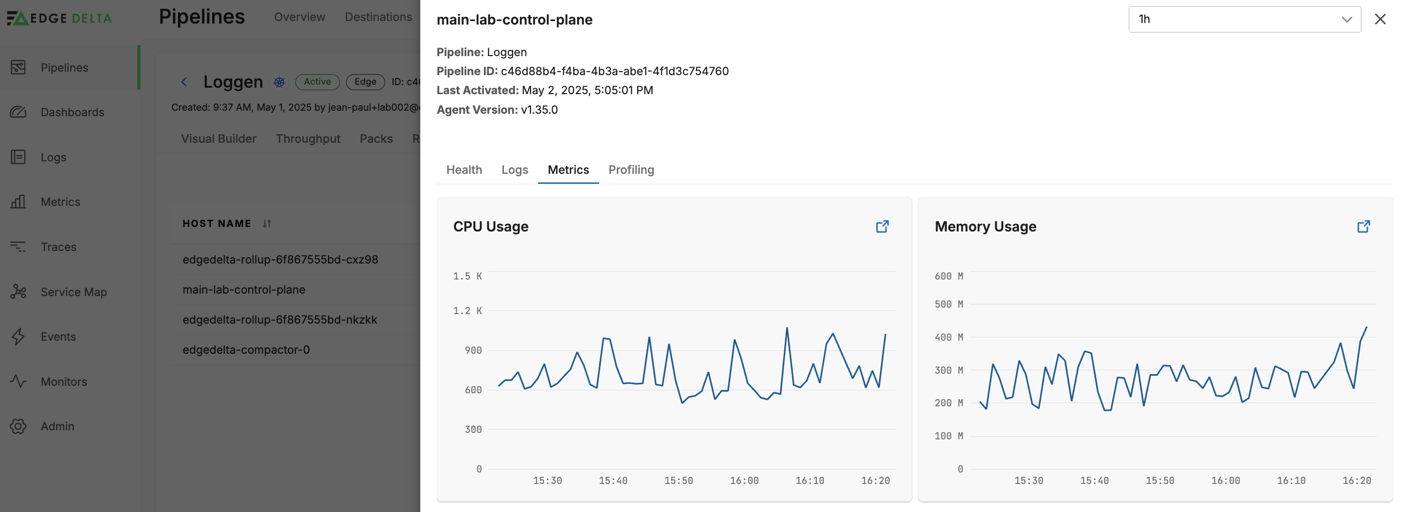1404x512 pixels.
Task: Select host edgedelta-rollup-6f867555bd-cxz98
Action: pos(280,260)
